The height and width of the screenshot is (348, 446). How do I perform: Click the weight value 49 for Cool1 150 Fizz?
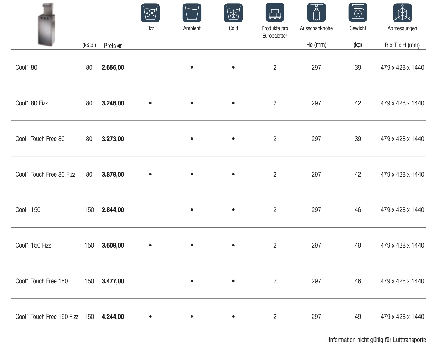358,246
